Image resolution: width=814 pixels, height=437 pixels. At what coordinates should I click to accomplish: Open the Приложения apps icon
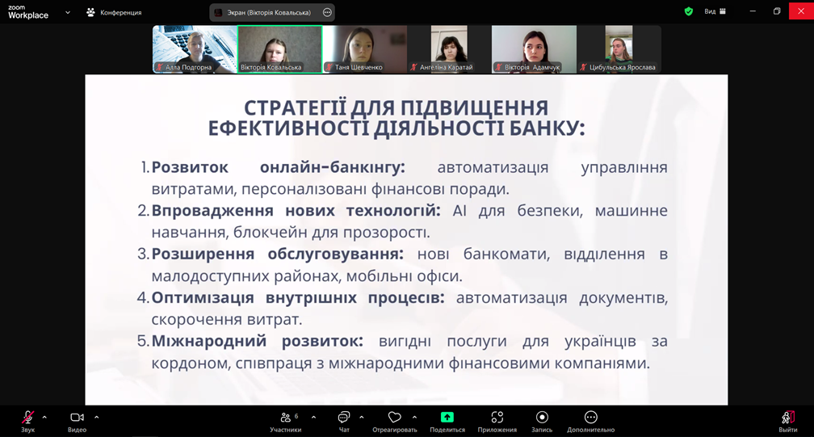497,418
